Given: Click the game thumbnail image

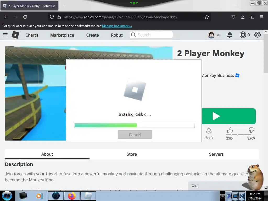Looking at the screenshot, I should 35,93.
